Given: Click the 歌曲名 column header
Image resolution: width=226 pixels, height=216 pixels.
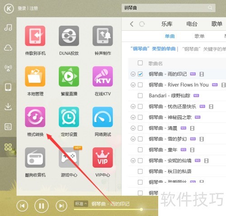Looking at the screenshot, I should [155, 63].
